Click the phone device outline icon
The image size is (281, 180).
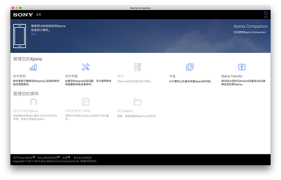coord(20,36)
